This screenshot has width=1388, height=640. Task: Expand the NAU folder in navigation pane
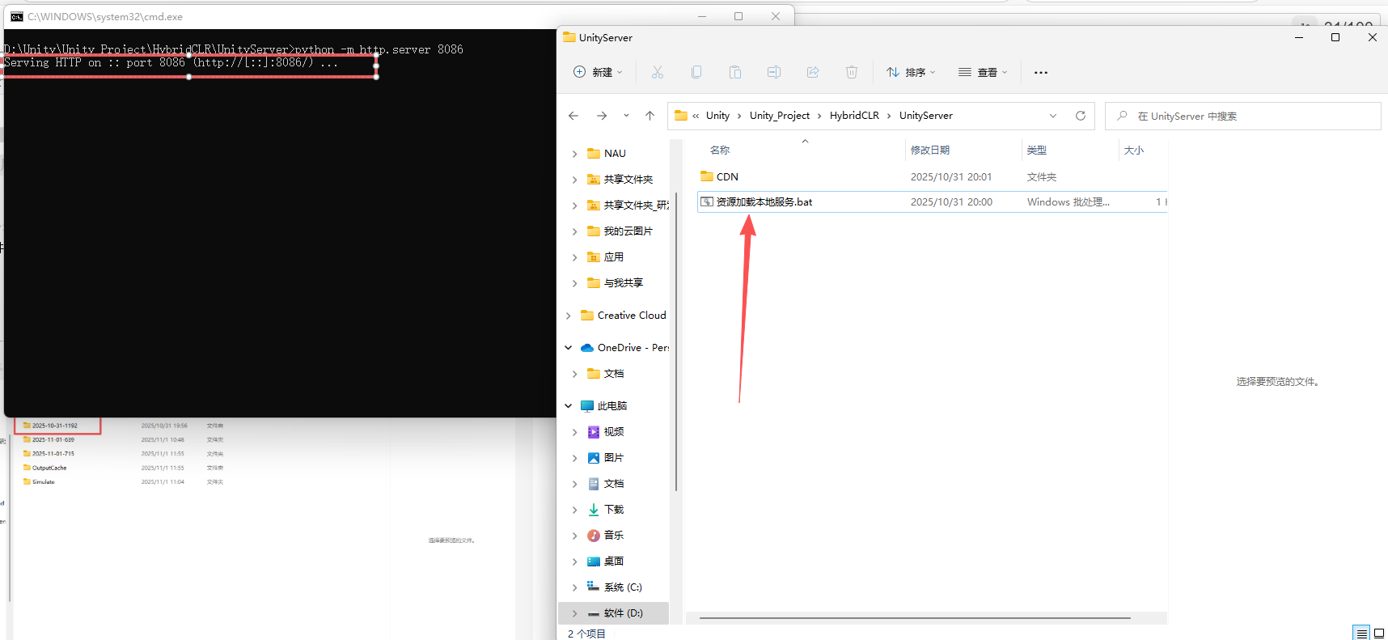tap(574, 154)
